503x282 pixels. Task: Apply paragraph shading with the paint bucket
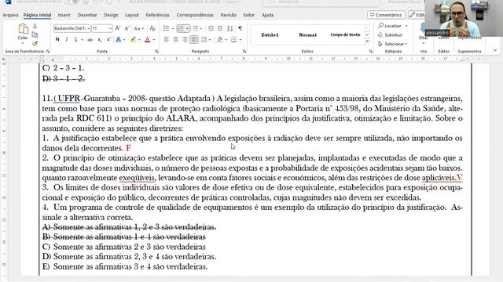point(220,40)
